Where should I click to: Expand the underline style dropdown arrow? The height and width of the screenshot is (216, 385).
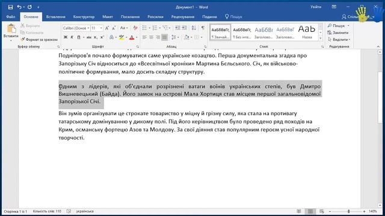pyautogui.click(x=84, y=37)
